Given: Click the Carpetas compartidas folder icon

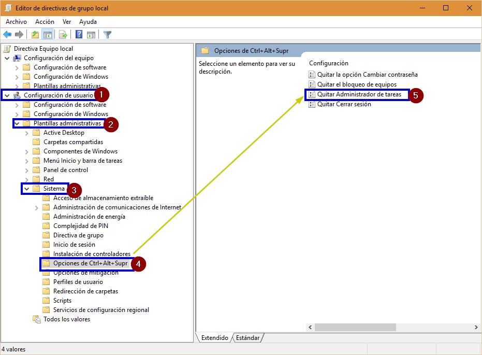Looking at the screenshot, I should (37, 142).
